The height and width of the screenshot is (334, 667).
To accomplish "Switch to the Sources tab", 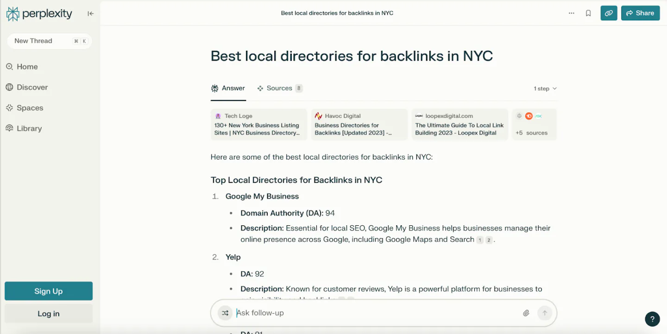I will tap(280, 88).
